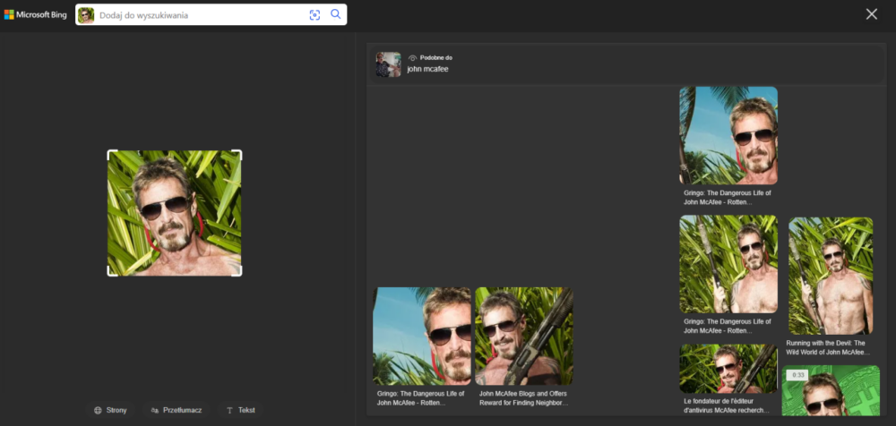The image size is (896, 426).
Task: Click the cropped query image on the left
Action: [175, 213]
